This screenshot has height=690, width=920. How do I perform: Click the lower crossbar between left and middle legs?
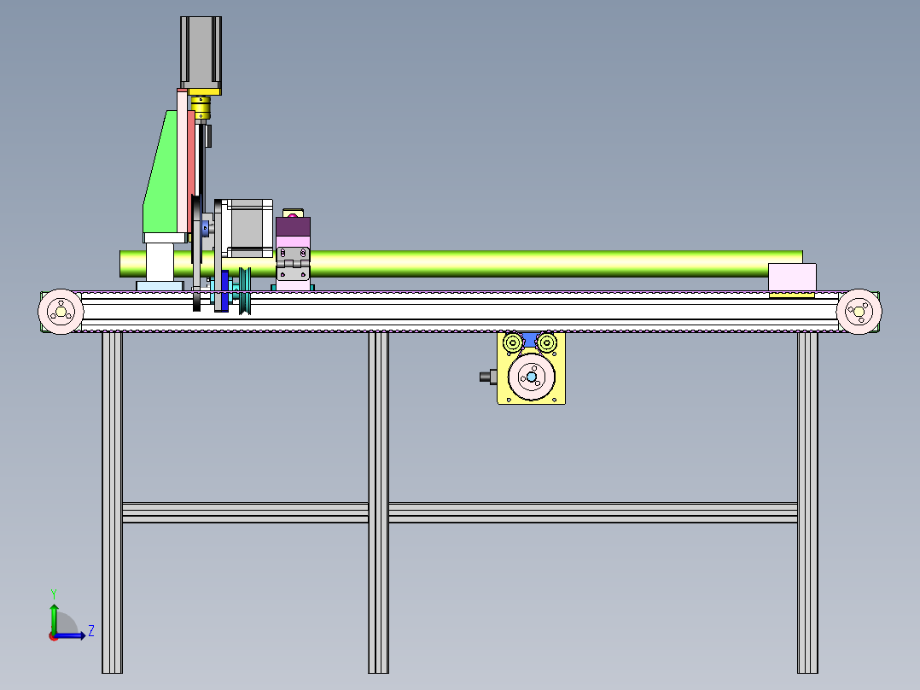click(245, 512)
